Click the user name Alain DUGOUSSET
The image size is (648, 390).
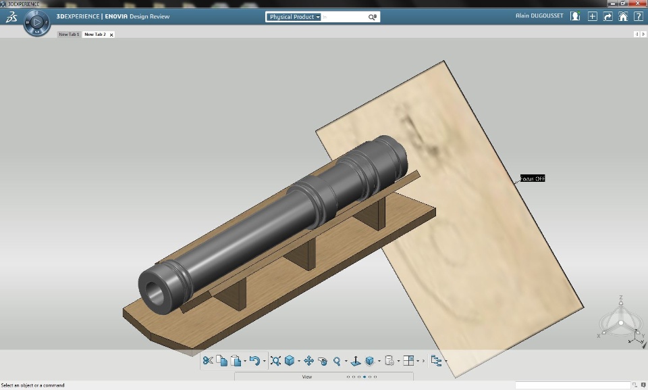point(539,16)
